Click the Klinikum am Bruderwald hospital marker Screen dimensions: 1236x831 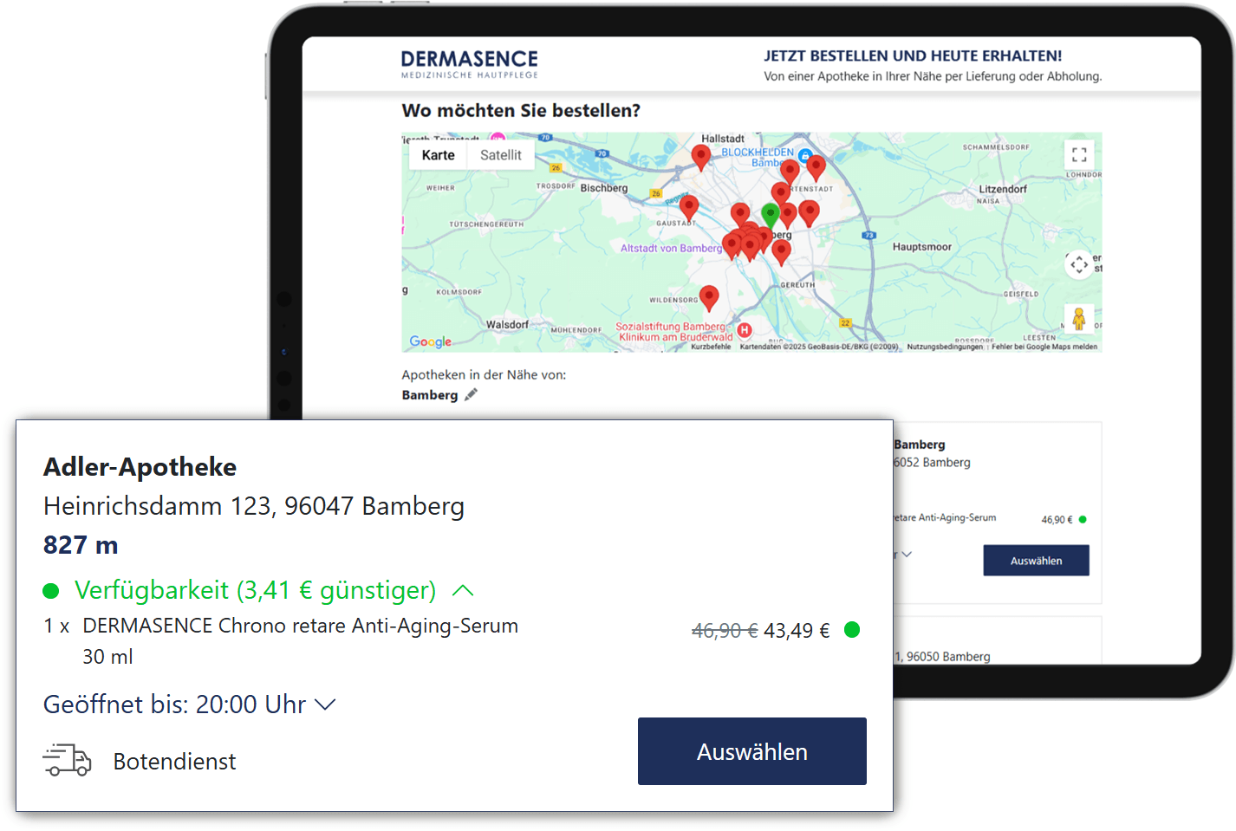click(x=744, y=330)
